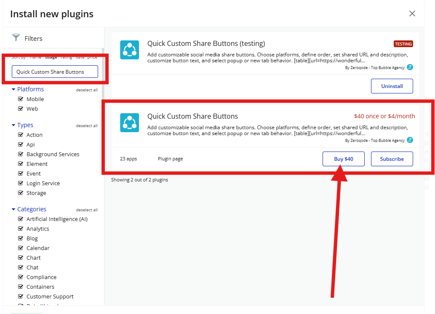Open the Plugin page link
Image resolution: width=435 pixels, height=314 pixels.
171,159
